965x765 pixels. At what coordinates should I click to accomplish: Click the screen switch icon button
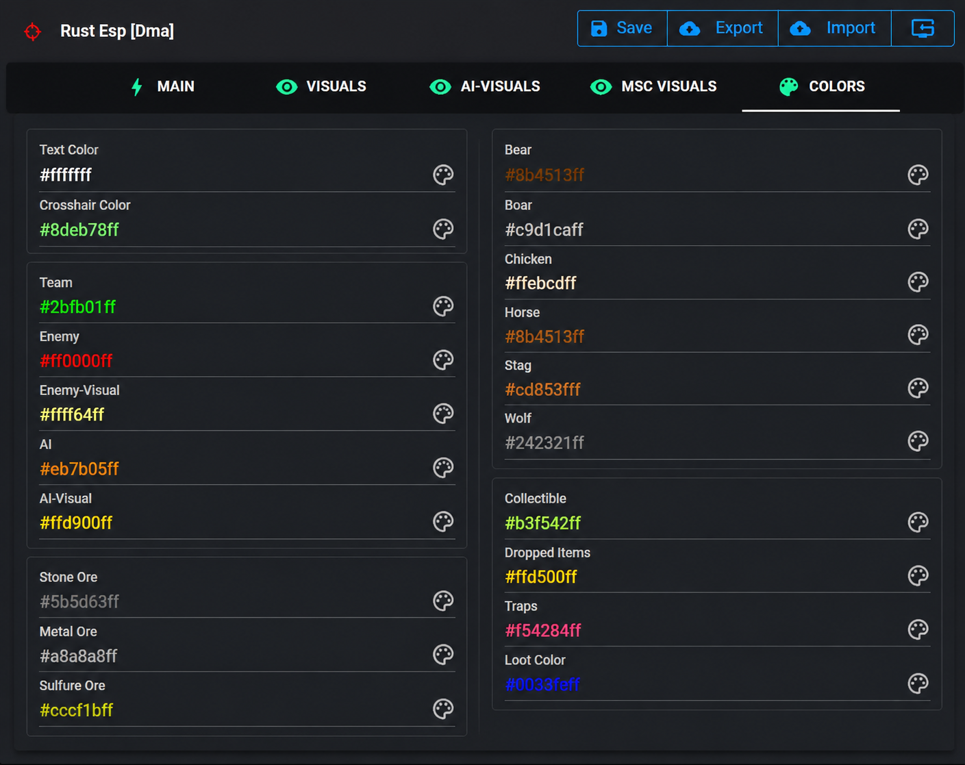pos(923,28)
